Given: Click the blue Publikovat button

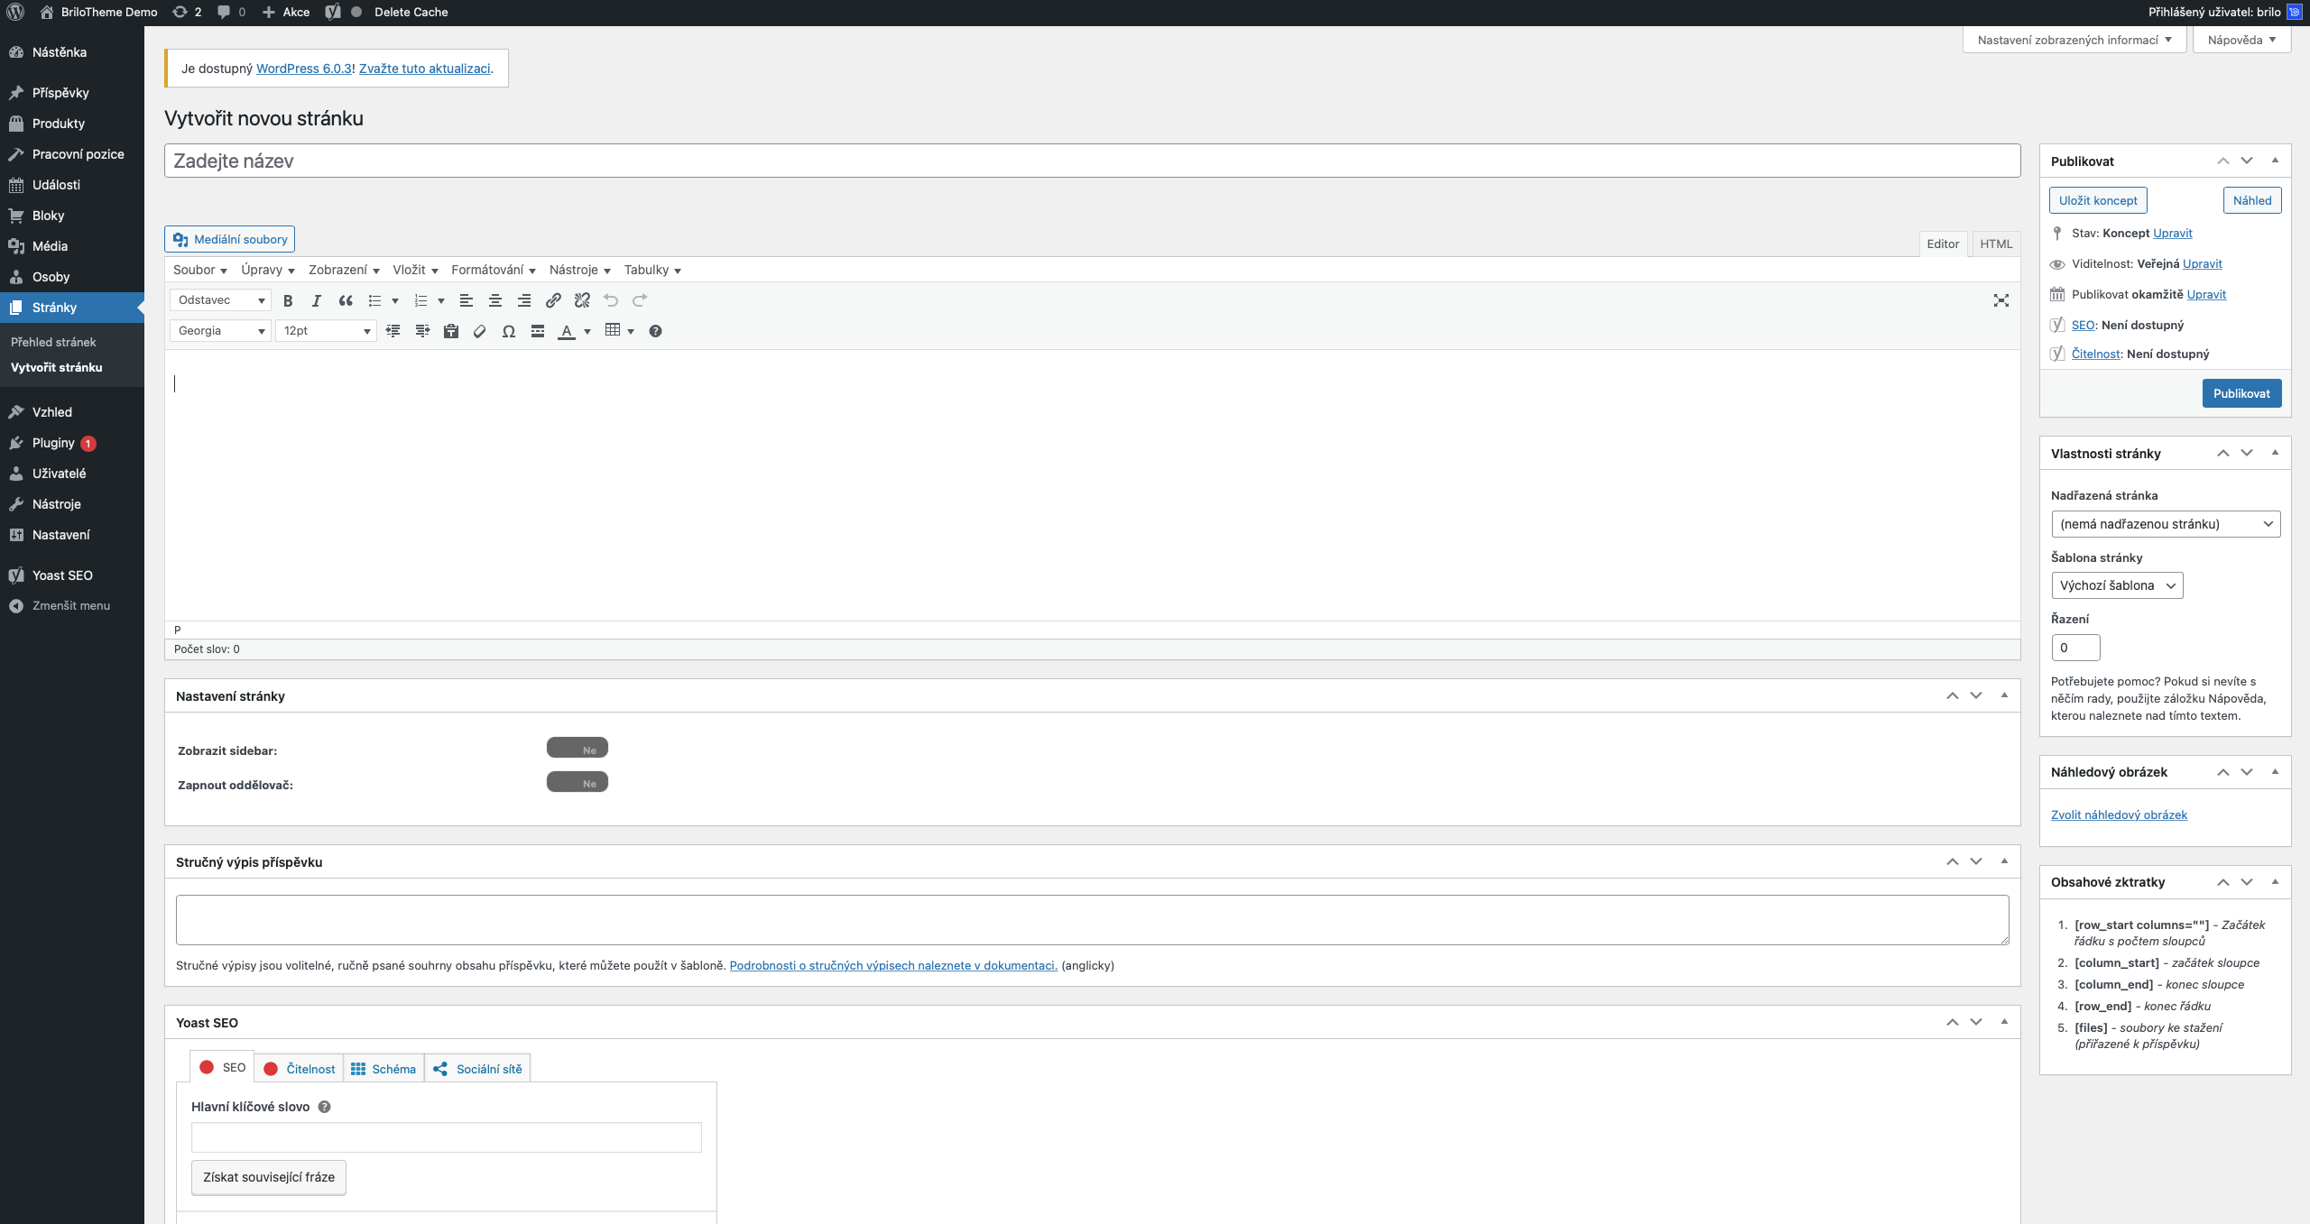Looking at the screenshot, I should point(2241,393).
